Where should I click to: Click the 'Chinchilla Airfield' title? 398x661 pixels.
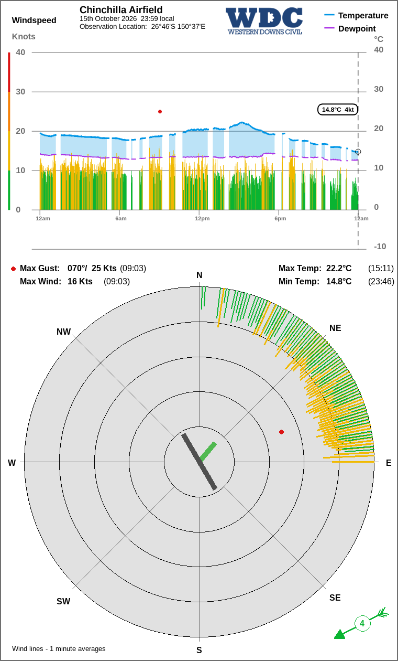(121, 10)
